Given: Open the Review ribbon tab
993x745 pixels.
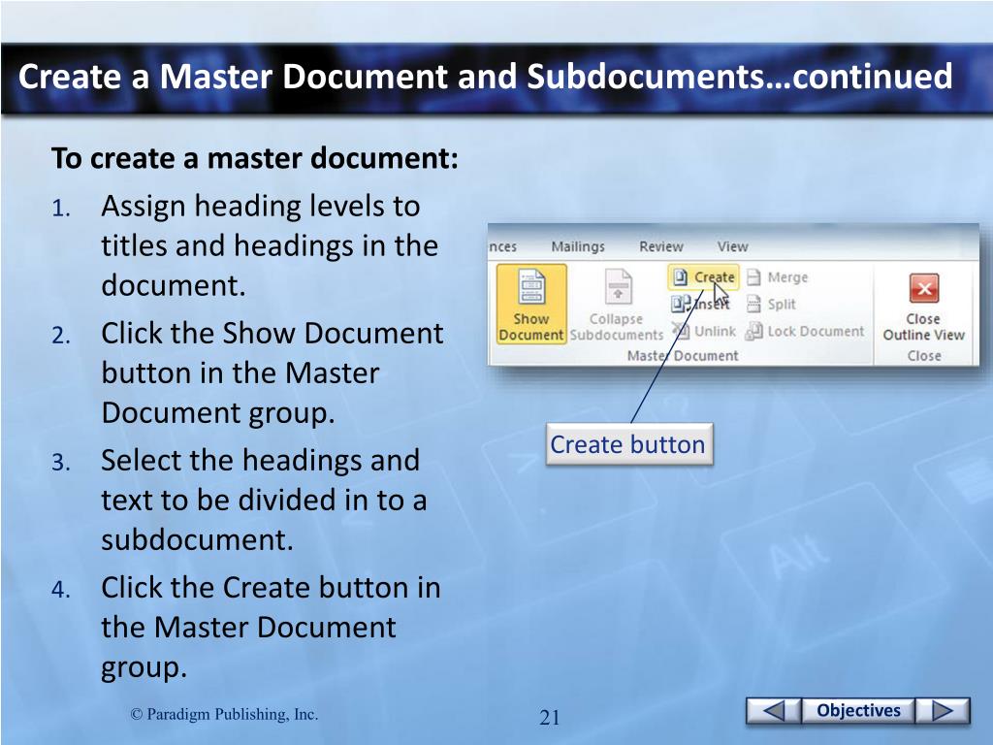Looking at the screenshot, I should coord(660,246).
